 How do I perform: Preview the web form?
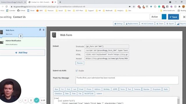tap(80, 63)
